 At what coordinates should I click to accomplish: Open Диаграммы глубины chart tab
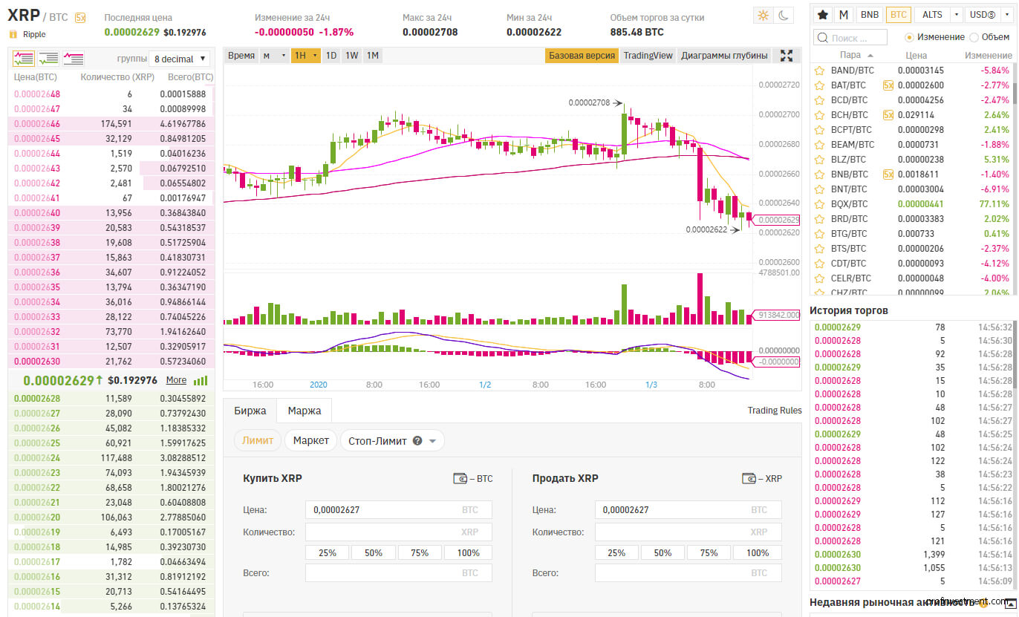click(x=724, y=56)
